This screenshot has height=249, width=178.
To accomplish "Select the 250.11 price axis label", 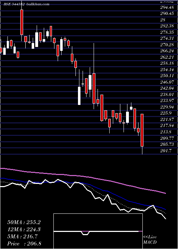I will (167, 76).
